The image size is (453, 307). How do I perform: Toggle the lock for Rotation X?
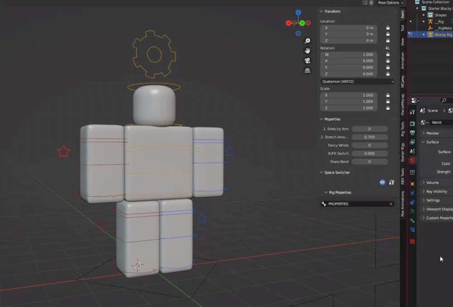(388, 61)
